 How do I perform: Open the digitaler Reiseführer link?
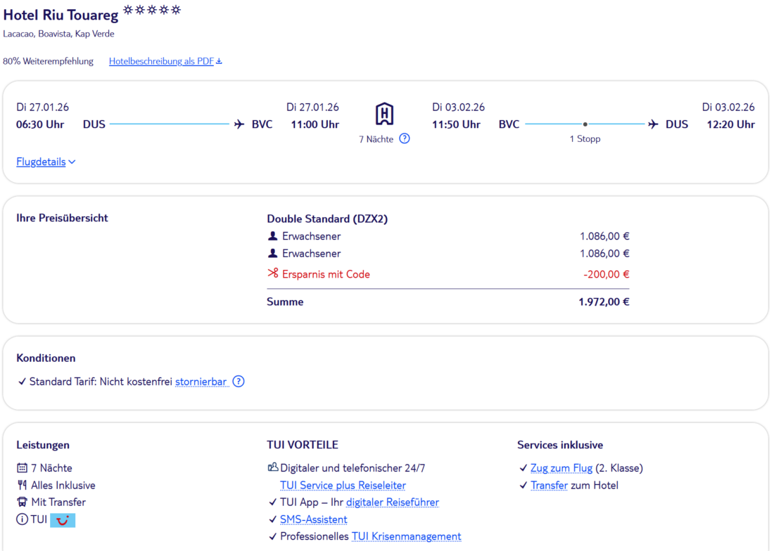392,502
